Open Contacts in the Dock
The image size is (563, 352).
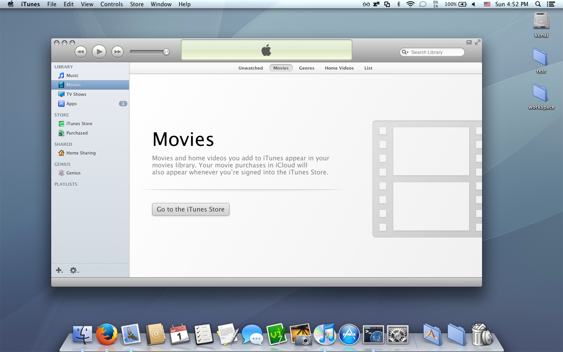(x=155, y=335)
